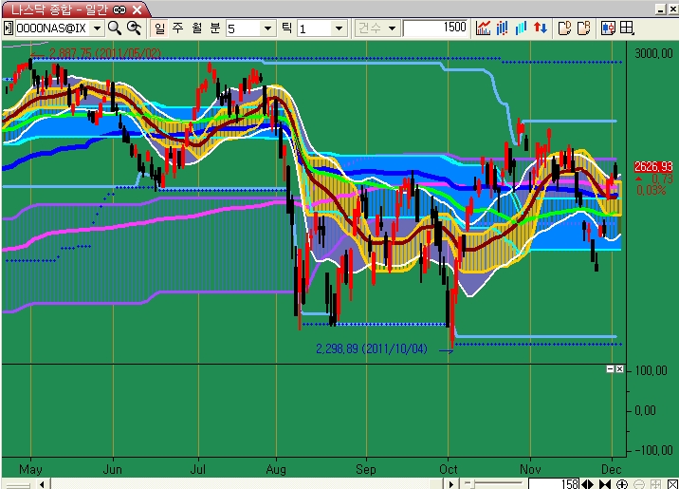
Task: Switch to 주 (weekly) period
Action: coord(177,28)
